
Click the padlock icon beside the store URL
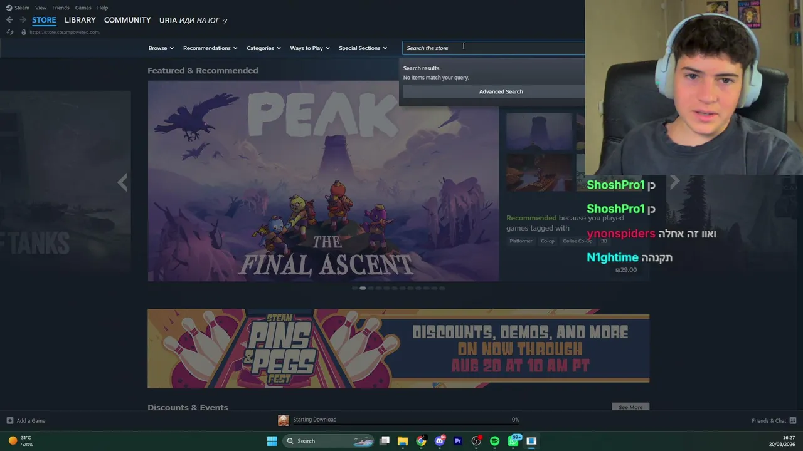tap(24, 32)
